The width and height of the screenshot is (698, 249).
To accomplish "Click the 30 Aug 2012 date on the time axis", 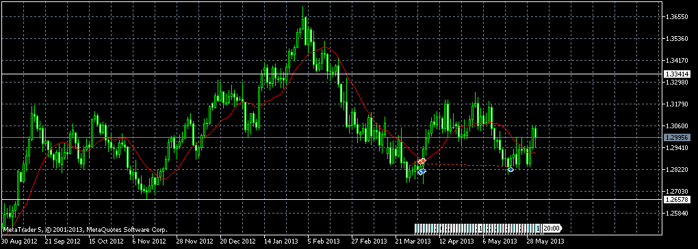I will click(x=18, y=241).
